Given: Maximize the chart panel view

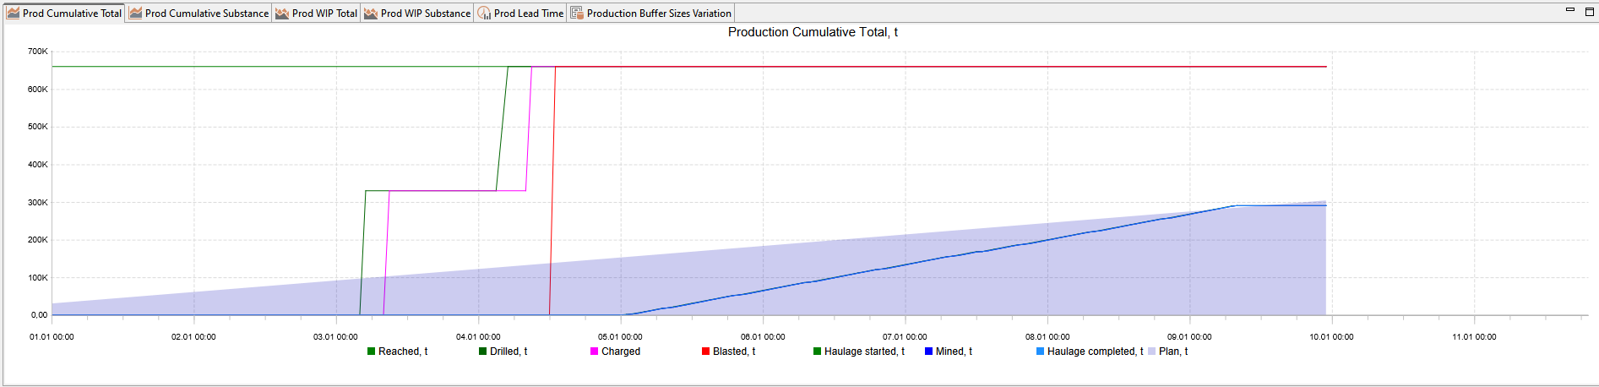Looking at the screenshot, I should coord(1589,12).
